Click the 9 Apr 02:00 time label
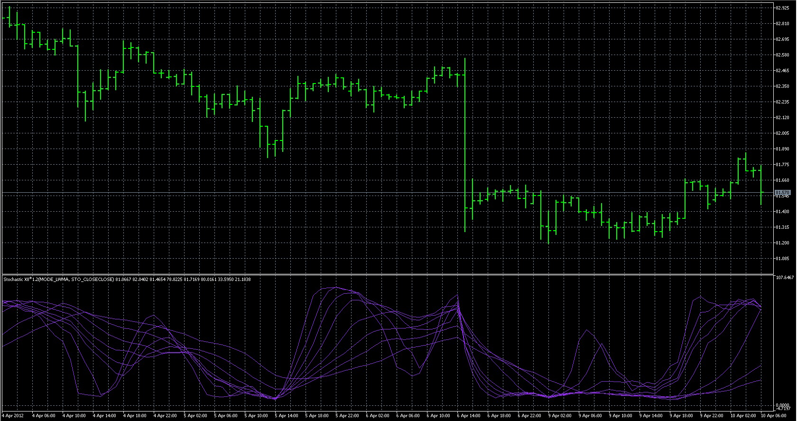 [560, 416]
